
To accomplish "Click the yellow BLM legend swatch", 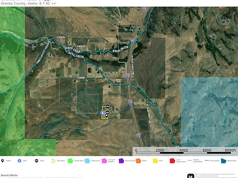I will click(x=155, y=161).
